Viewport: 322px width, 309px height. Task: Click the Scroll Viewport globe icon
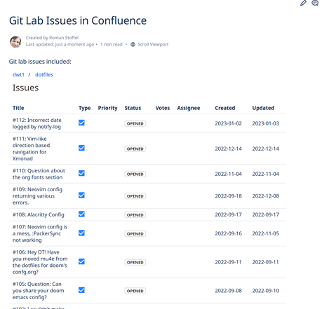(x=133, y=44)
